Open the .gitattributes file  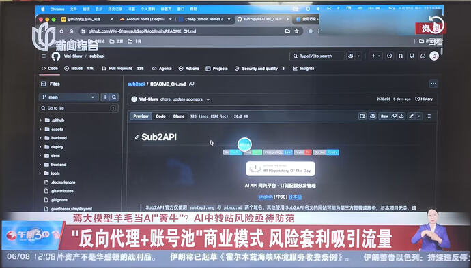click(61, 191)
